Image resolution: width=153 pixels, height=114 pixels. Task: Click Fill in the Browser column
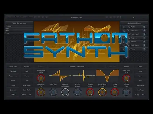tap(30, 95)
